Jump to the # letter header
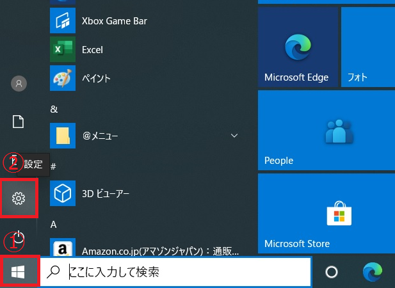The height and width of the screenshot is (288, 395). (53, 166)
